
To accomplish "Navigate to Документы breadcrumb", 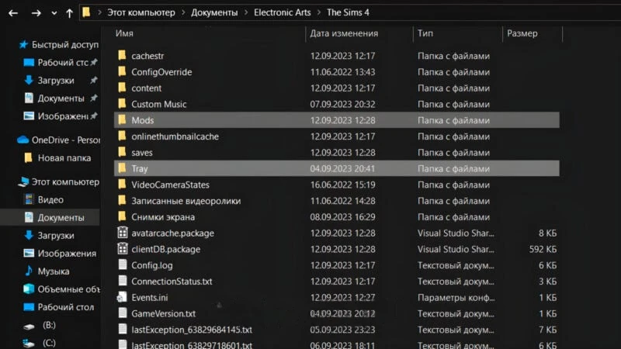I will (x=214, y=12).
